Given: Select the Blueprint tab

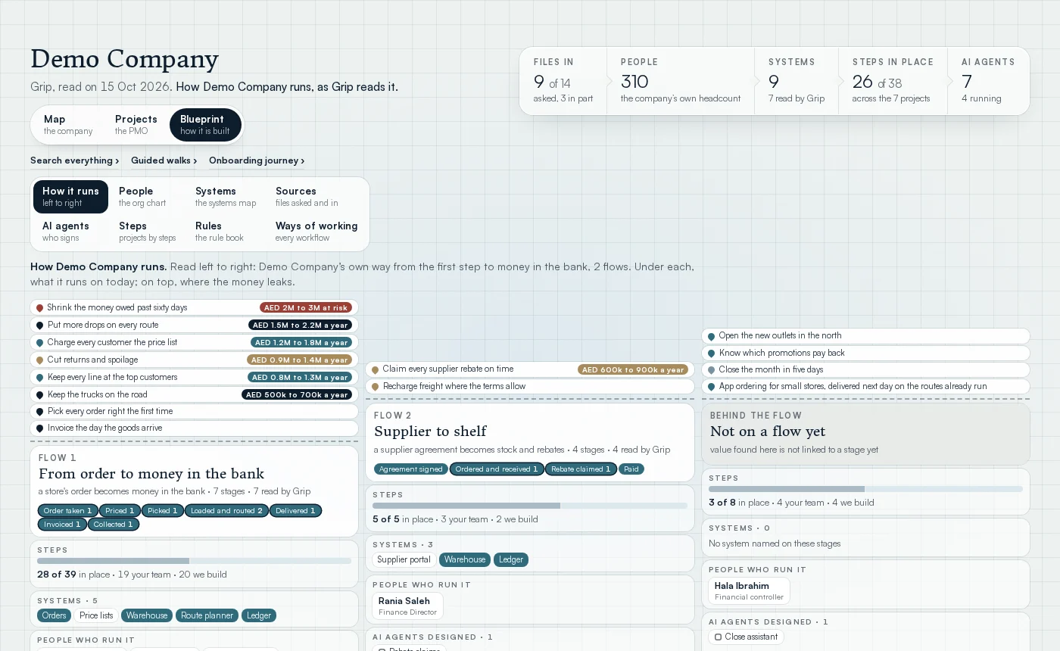Looking at the screenshot, I should (x=205, y=125).
